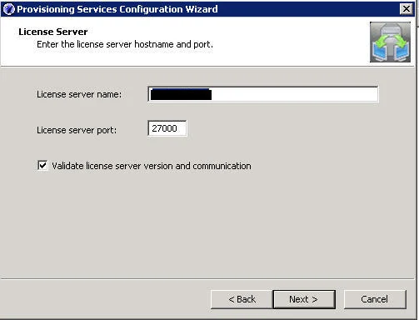Click the 'Validate license server version and communication' label
The width and height of the screenshot is (419, 320).
[152, 166]
